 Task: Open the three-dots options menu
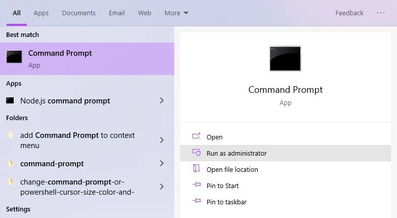381,13
